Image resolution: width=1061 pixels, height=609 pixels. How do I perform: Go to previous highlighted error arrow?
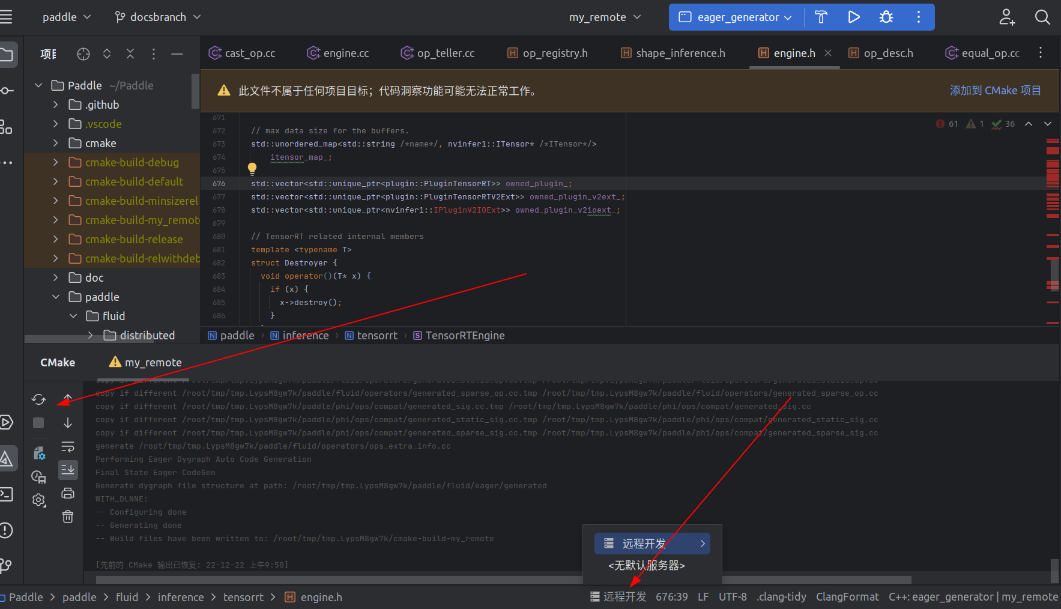pos(1029,124)
